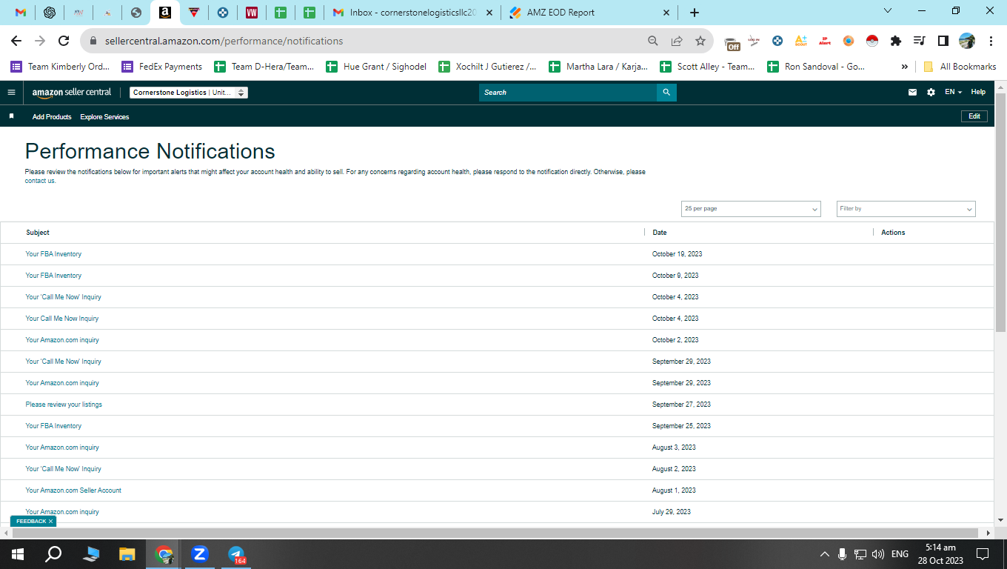Switch to the Inbox cornerstonelogistics Gmail tab

tap(412, 13)
